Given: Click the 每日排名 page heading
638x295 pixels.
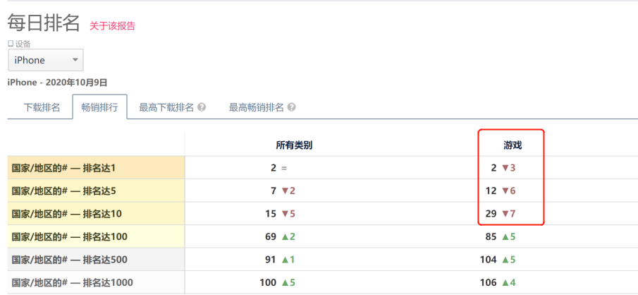Looking at the screenshot, I should click(x=44, y=23).
